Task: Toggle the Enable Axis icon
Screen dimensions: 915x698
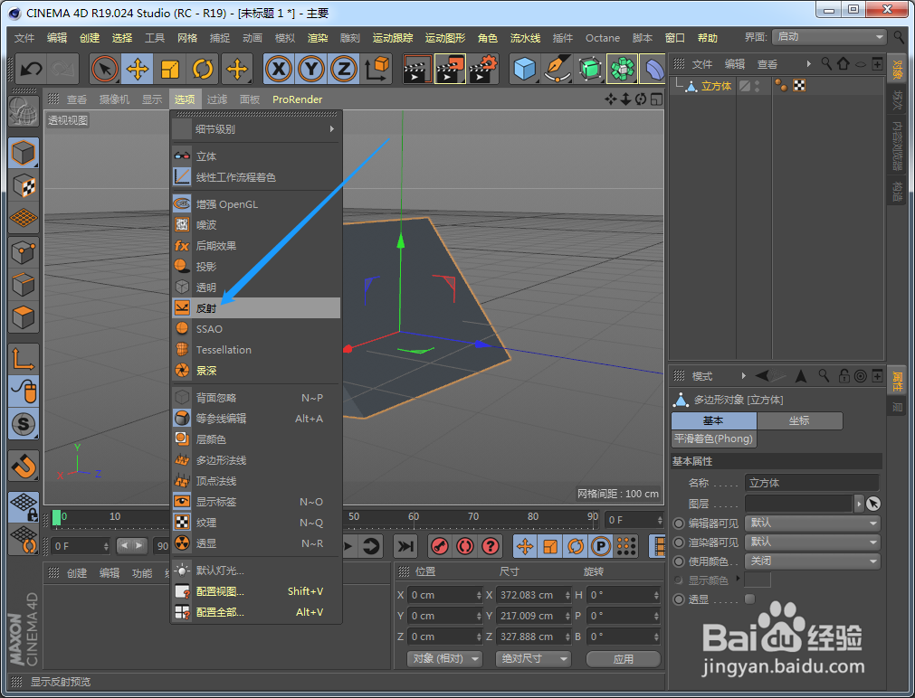Action: [x=24, y=359]
